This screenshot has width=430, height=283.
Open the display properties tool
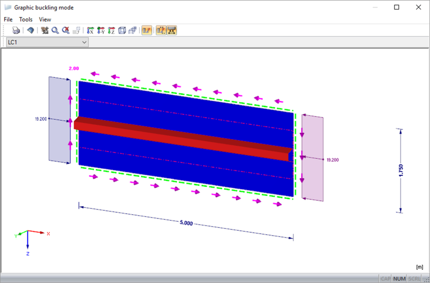[29, 30]
